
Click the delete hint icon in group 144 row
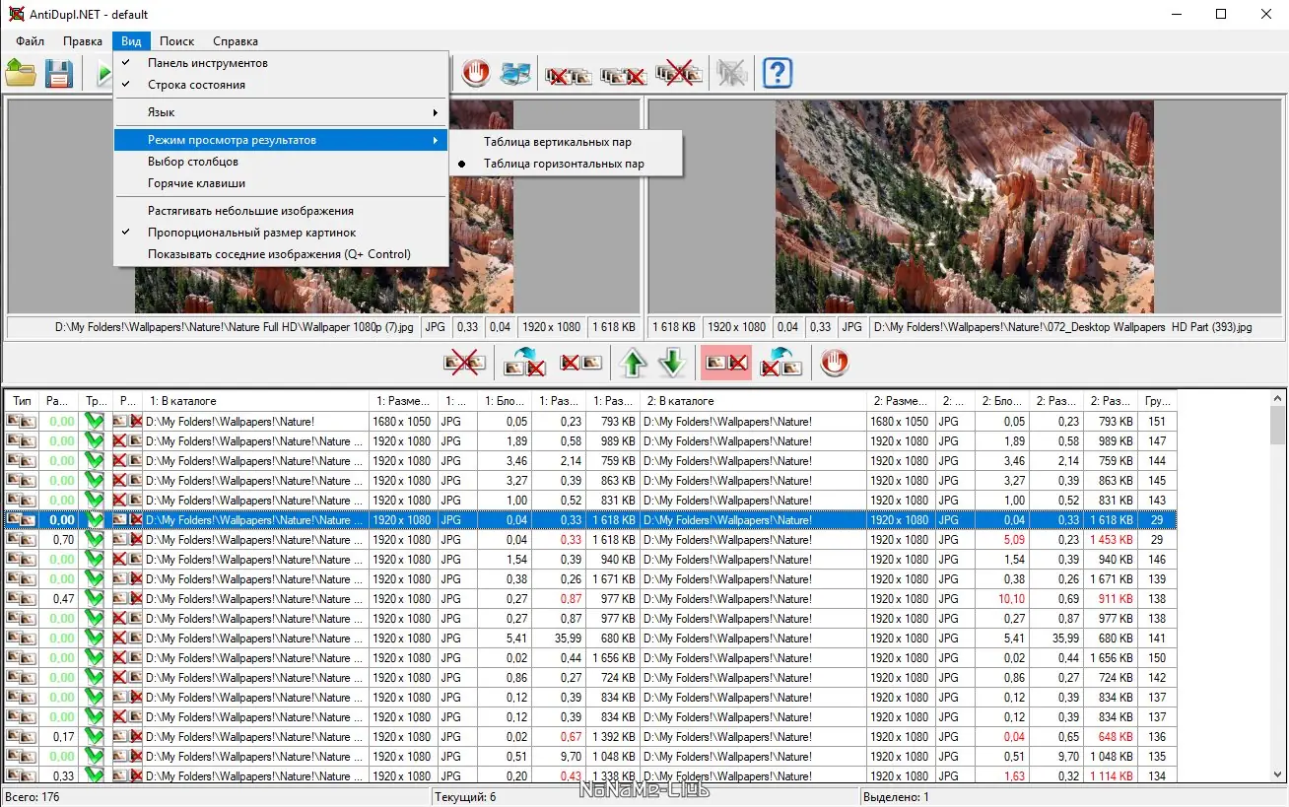127,461
